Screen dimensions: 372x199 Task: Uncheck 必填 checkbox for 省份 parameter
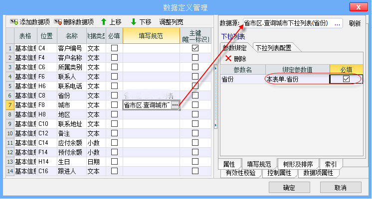(346, 79)
